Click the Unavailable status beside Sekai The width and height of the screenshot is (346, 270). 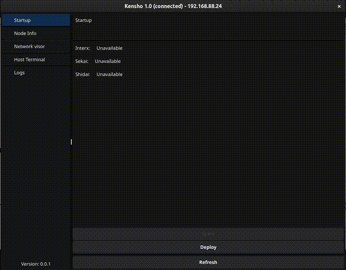[x=108, y=61]
